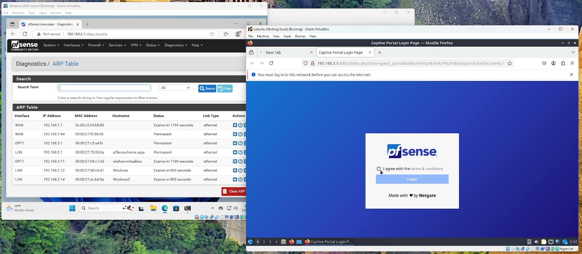Dismiss the network login notification bar
Image resolution: width=582 pixels, height=254 pixels.
coord(571,75)
